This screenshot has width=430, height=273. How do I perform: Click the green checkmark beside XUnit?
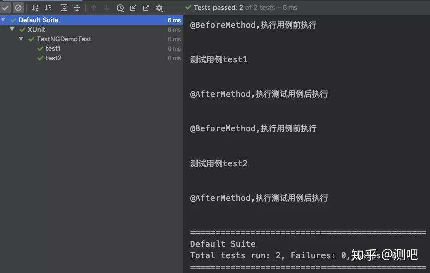click(x=22, y=30)
